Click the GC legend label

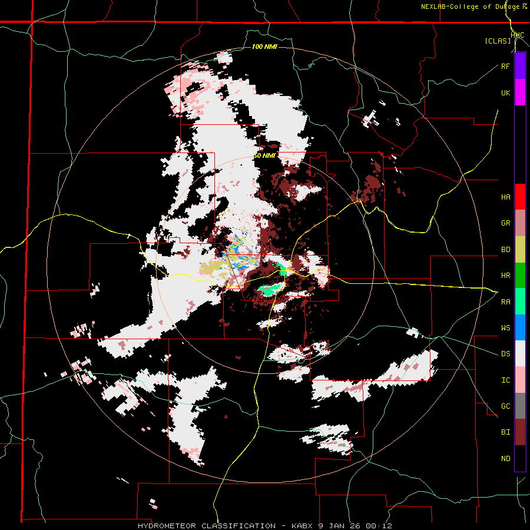click(x=506, y=406)
